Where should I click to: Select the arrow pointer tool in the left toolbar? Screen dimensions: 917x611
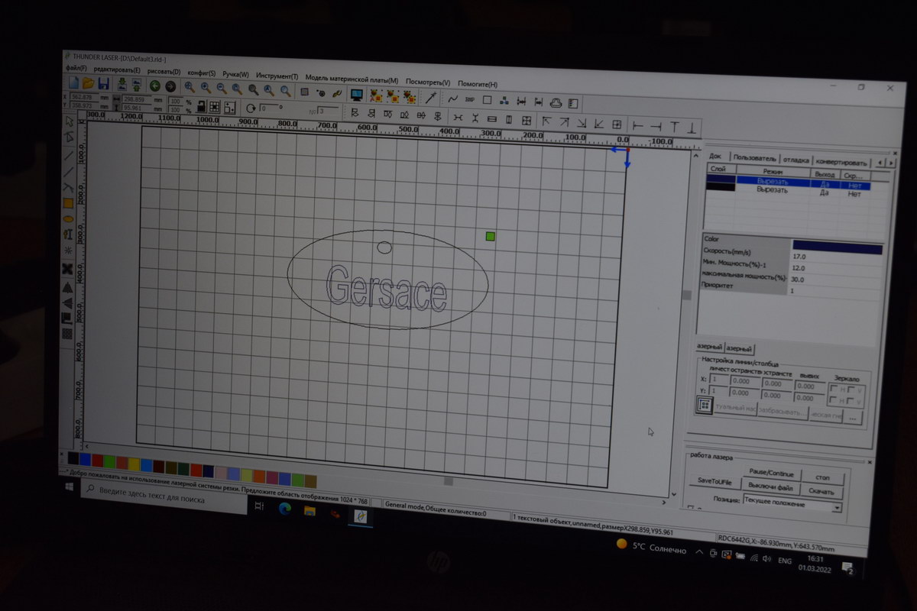(x=69, y=121)
